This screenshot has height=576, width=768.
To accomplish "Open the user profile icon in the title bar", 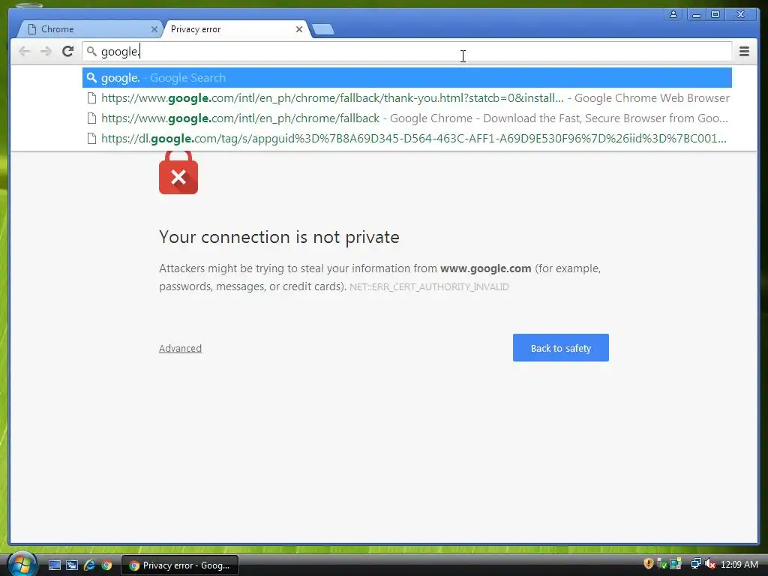I will pyautogui.click(x=673, y=14).
